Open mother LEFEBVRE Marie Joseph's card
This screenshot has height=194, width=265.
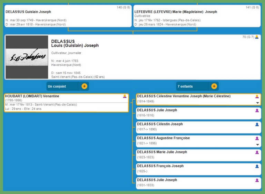197,16
